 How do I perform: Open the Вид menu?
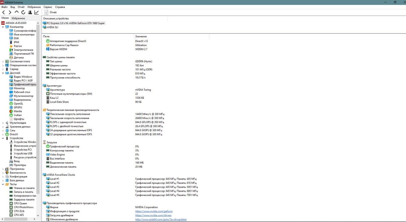[12, 7]
